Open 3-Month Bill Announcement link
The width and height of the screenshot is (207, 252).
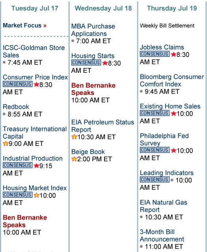point(162,236)
